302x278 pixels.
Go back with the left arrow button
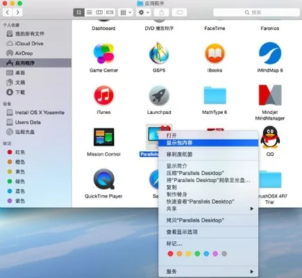[8, 13]
